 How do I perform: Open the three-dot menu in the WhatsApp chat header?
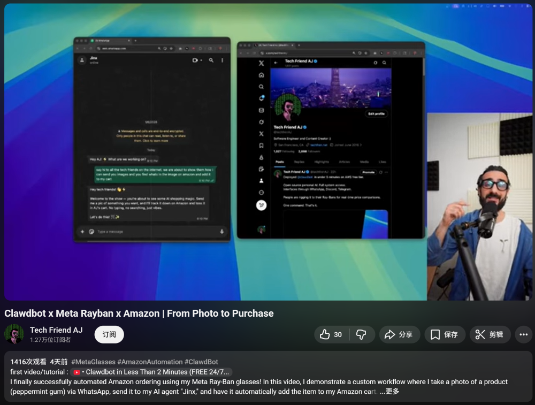222,60
